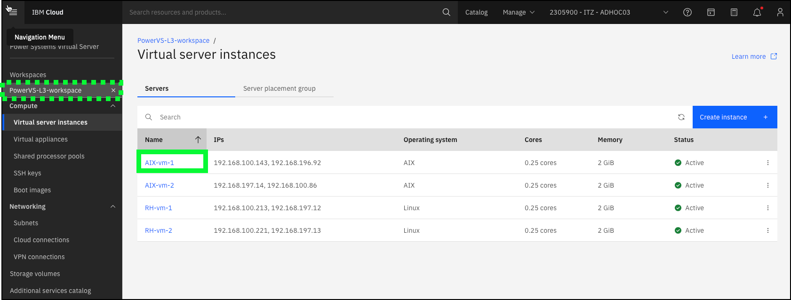
Task: Focus the global search resources field
Action: click(282, 12)
